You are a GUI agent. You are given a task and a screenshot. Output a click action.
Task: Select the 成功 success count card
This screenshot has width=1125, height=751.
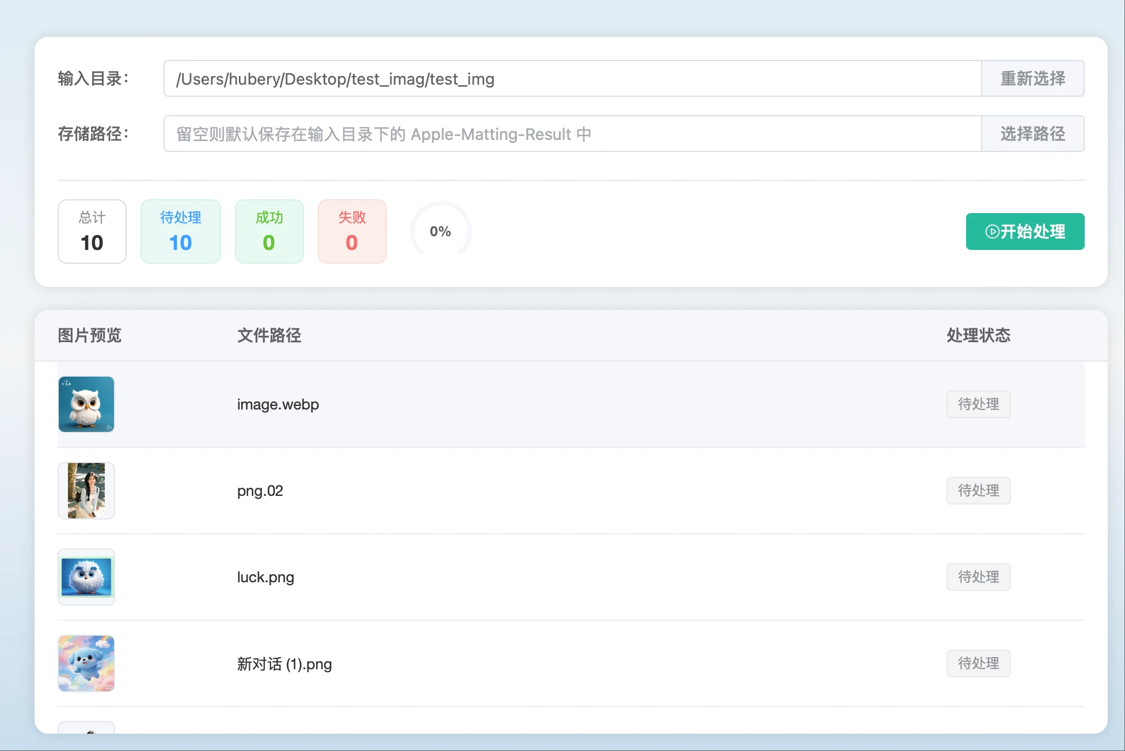point(269,232)
